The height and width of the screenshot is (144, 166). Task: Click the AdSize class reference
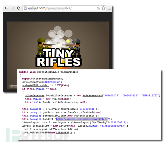click(83, 126)
